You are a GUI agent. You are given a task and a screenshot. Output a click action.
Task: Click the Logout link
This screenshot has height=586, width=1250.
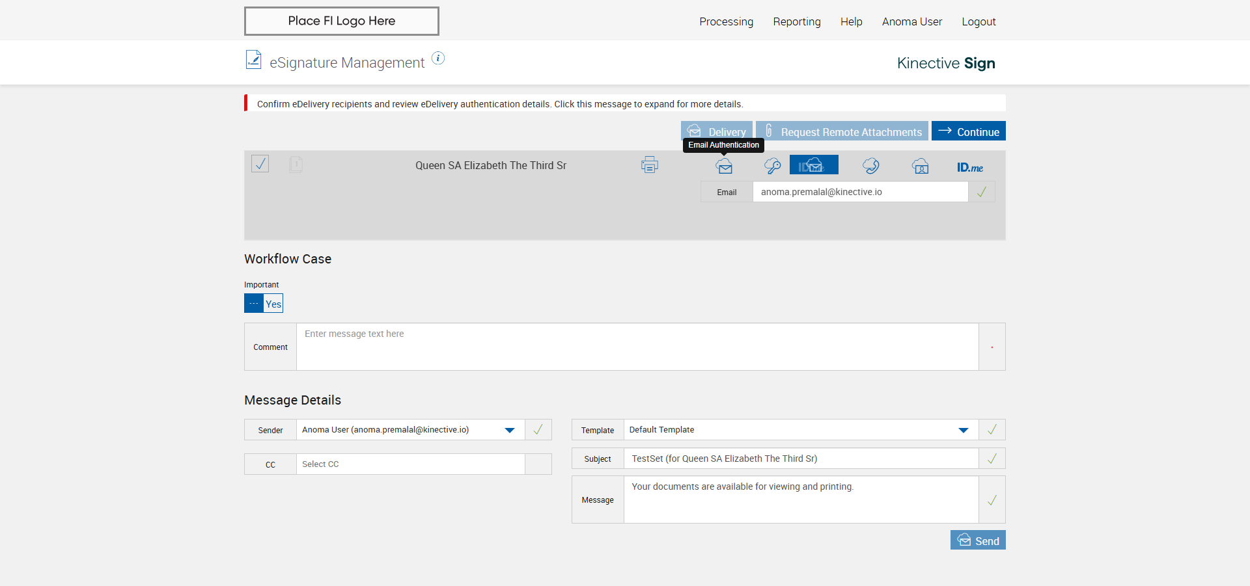click(x=979, y=21)
